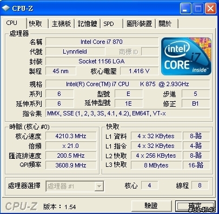Click the L2 快取 associativity 8-路

click(196, 155)
